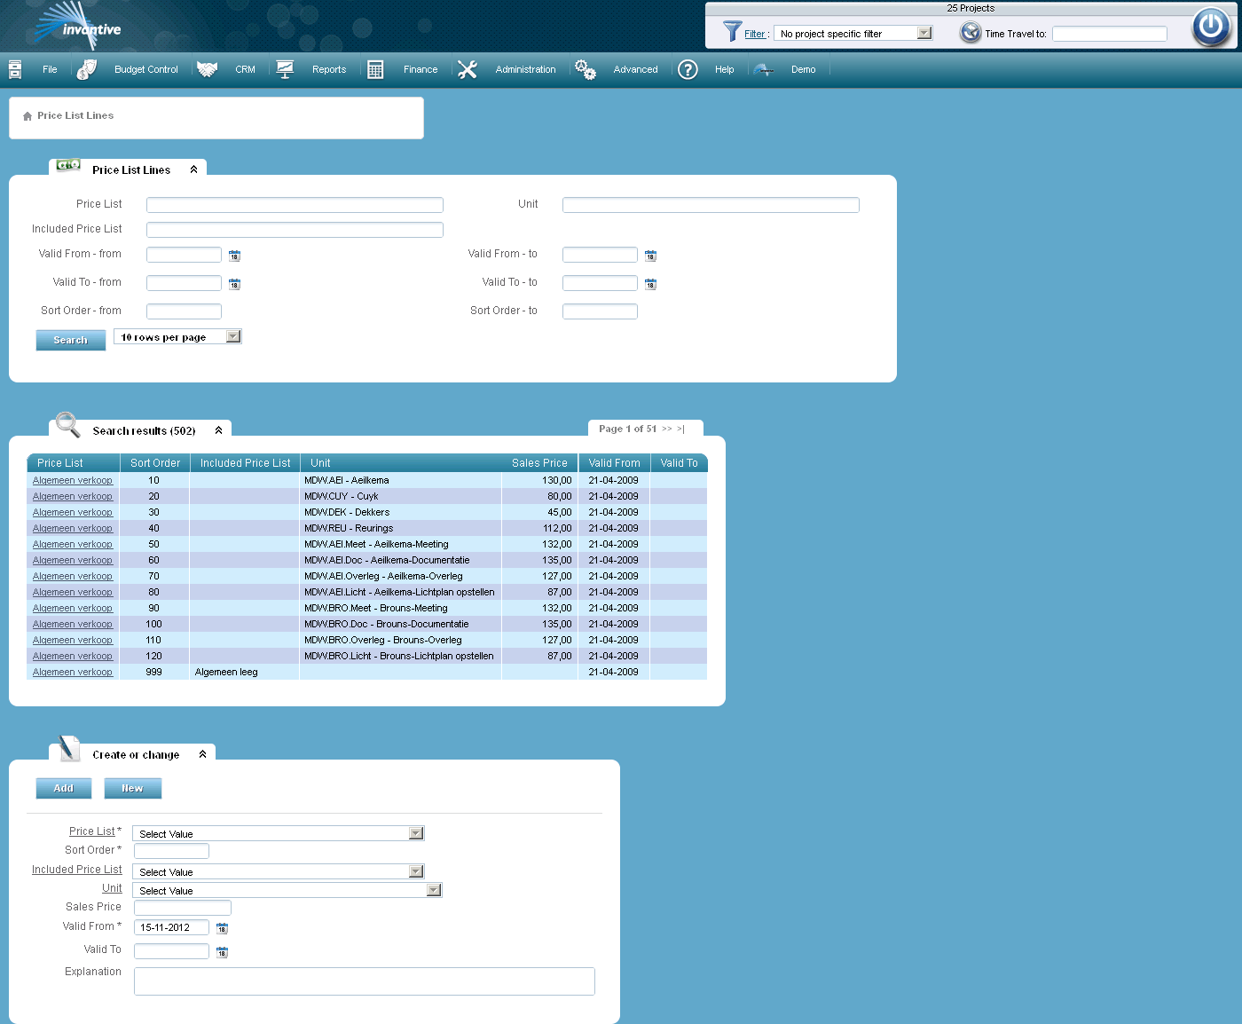Click the Add button
Screen dimensions: 1242x1024
[x=64, y=788]
